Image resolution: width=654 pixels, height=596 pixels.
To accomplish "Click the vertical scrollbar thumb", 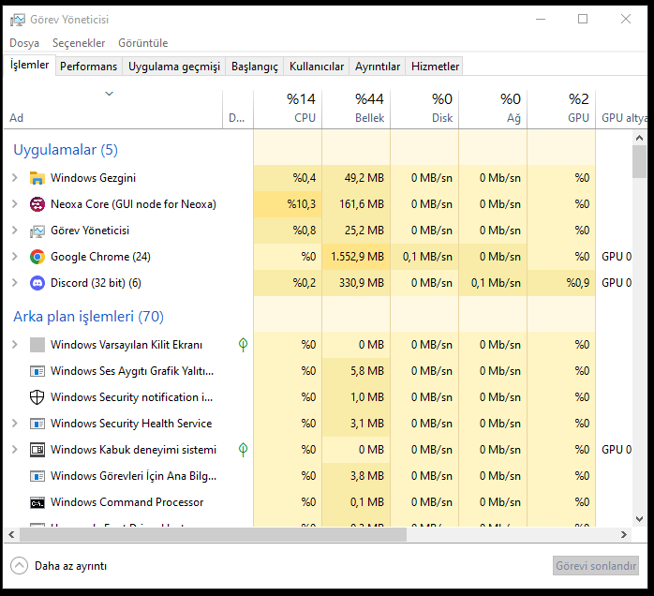I will [x=640, y=161].
